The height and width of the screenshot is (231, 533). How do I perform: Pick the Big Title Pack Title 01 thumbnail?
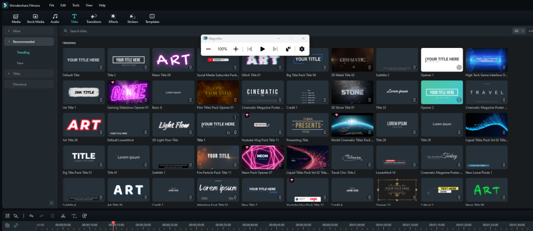(x=83, y=157)
